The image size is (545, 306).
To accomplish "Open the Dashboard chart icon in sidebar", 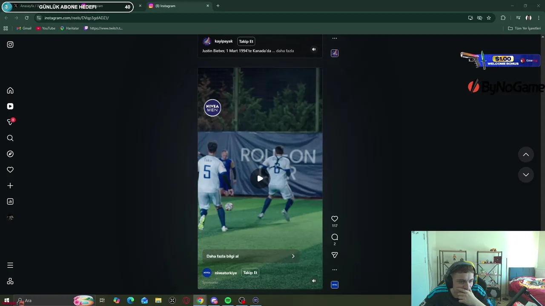I will click(x=10, y=201).
